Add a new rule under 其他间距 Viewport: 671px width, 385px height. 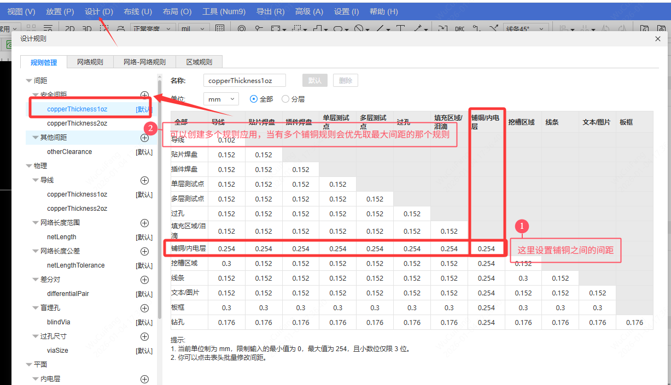point(145,138)
